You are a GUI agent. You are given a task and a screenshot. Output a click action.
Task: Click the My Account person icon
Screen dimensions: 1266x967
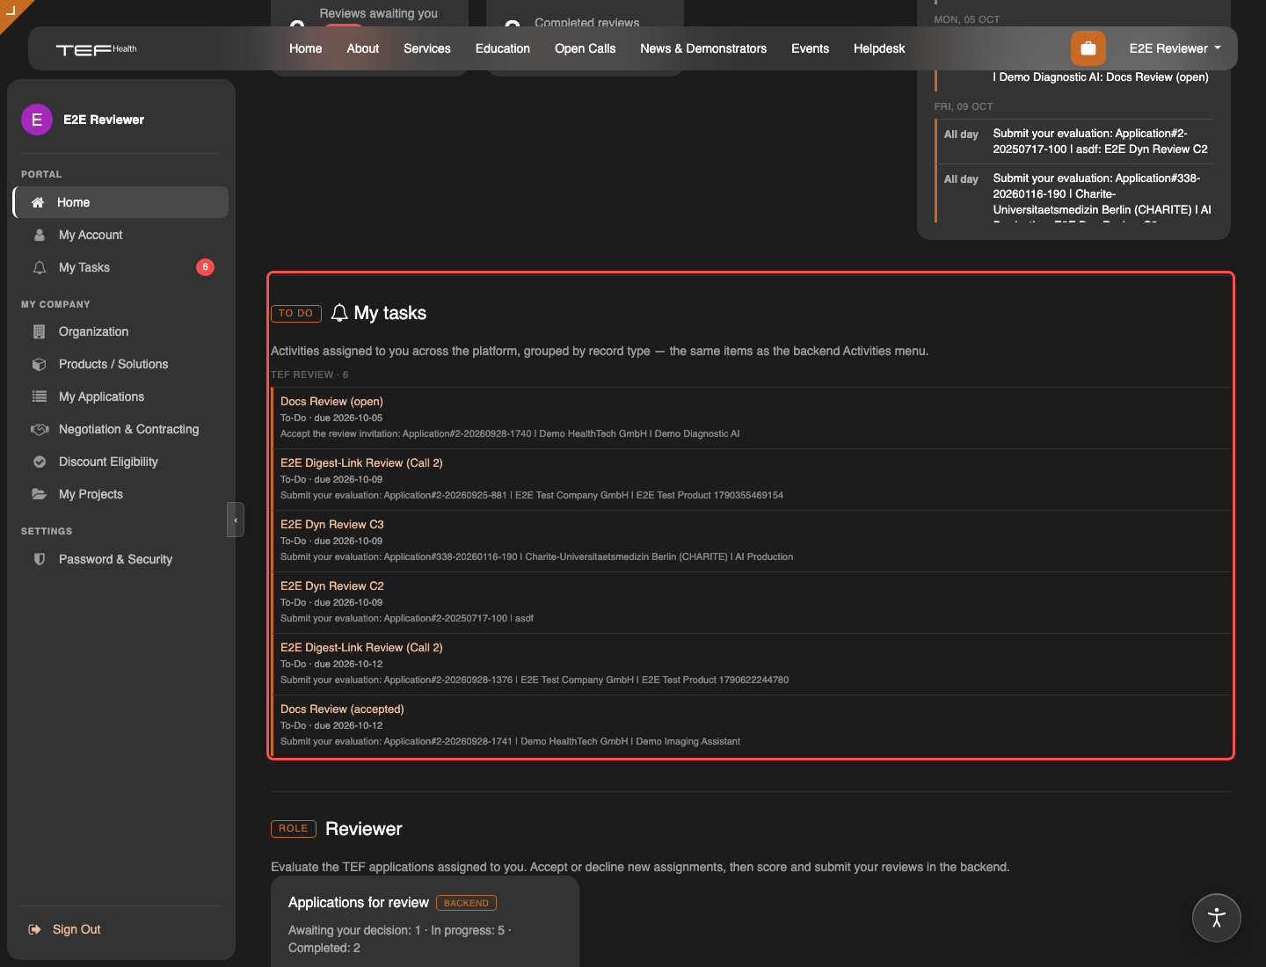(x=40, y=235)
